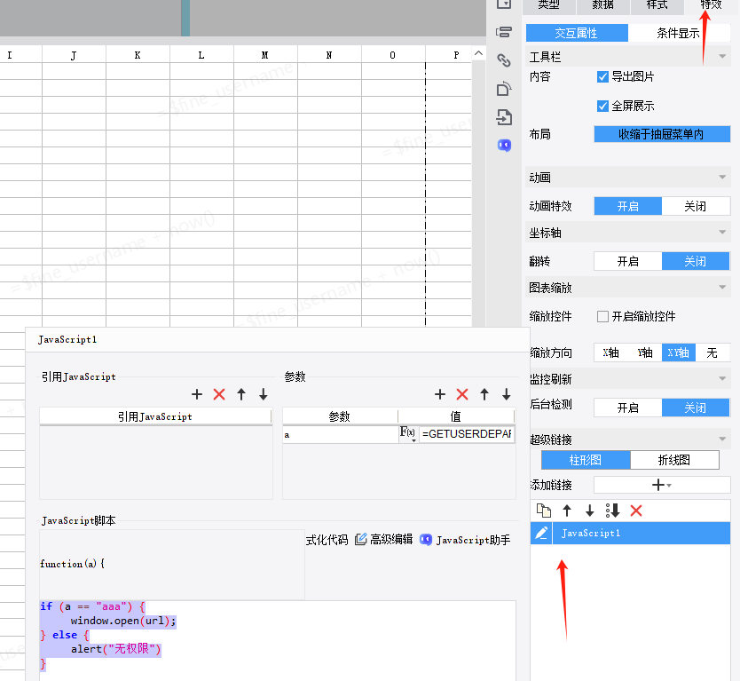Collapse the 动画 section
This screenshot has height=681, width=740.
722,177
